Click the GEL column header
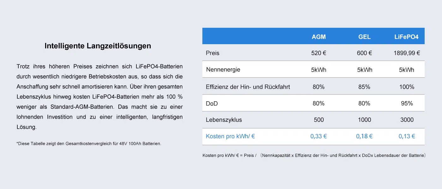The height and width of the screenshot is (189, 442). click(x=364, y=37)
